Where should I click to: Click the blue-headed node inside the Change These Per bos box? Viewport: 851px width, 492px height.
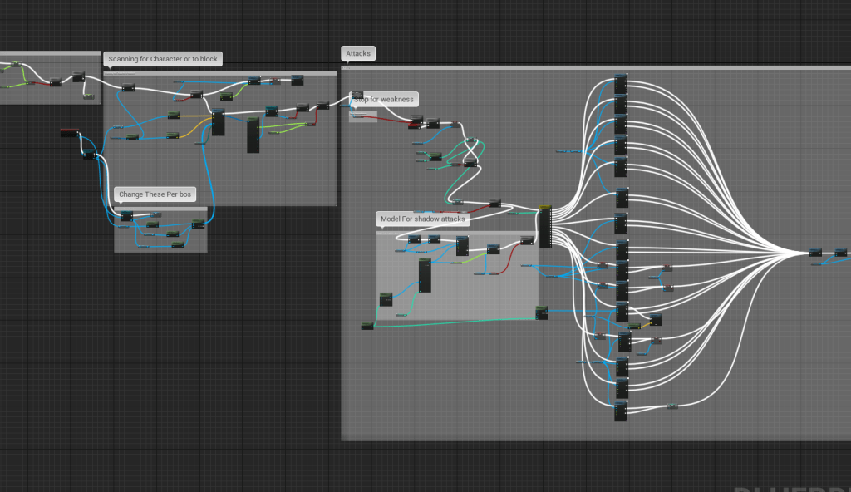126,216
